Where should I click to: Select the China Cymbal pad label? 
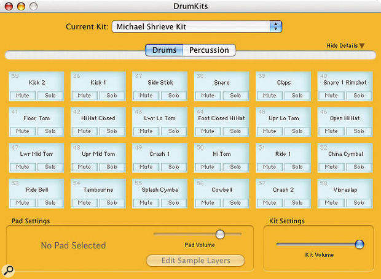(345, 154)
